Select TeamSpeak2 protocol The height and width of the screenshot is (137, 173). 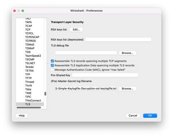pyautogui.click(x=33, y=56)
